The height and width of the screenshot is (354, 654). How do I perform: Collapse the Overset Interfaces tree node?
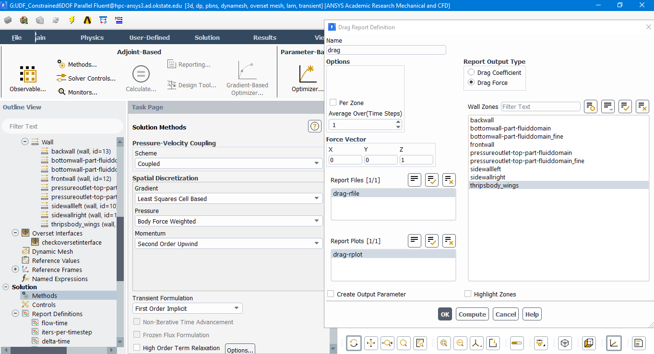[15, 233]
